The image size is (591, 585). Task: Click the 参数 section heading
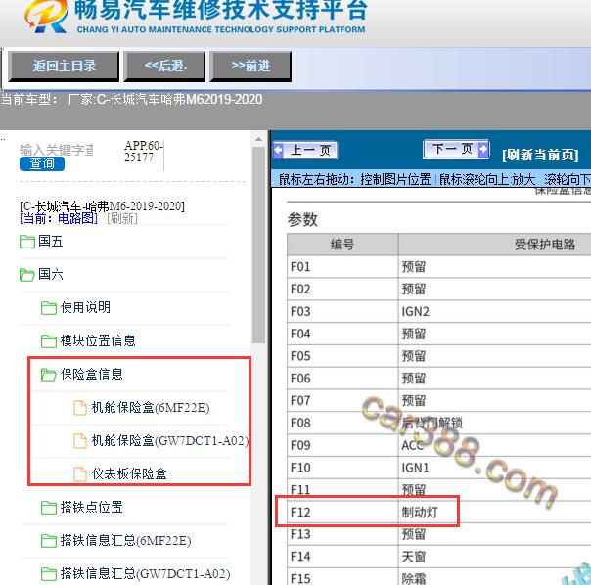[302, 219]
